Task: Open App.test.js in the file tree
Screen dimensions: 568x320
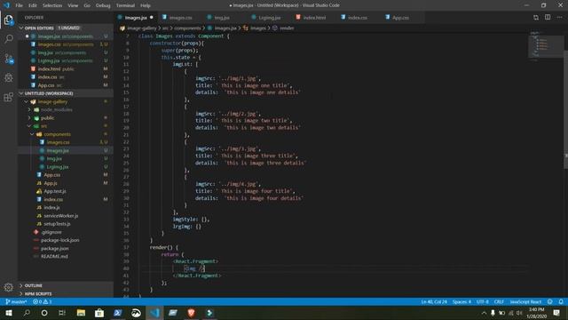Action: [x=55, y=191]
